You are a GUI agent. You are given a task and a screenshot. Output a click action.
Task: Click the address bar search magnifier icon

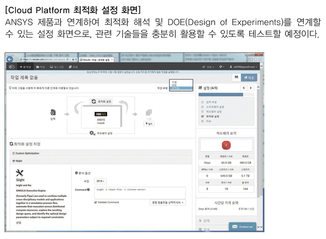click(68, 59)
